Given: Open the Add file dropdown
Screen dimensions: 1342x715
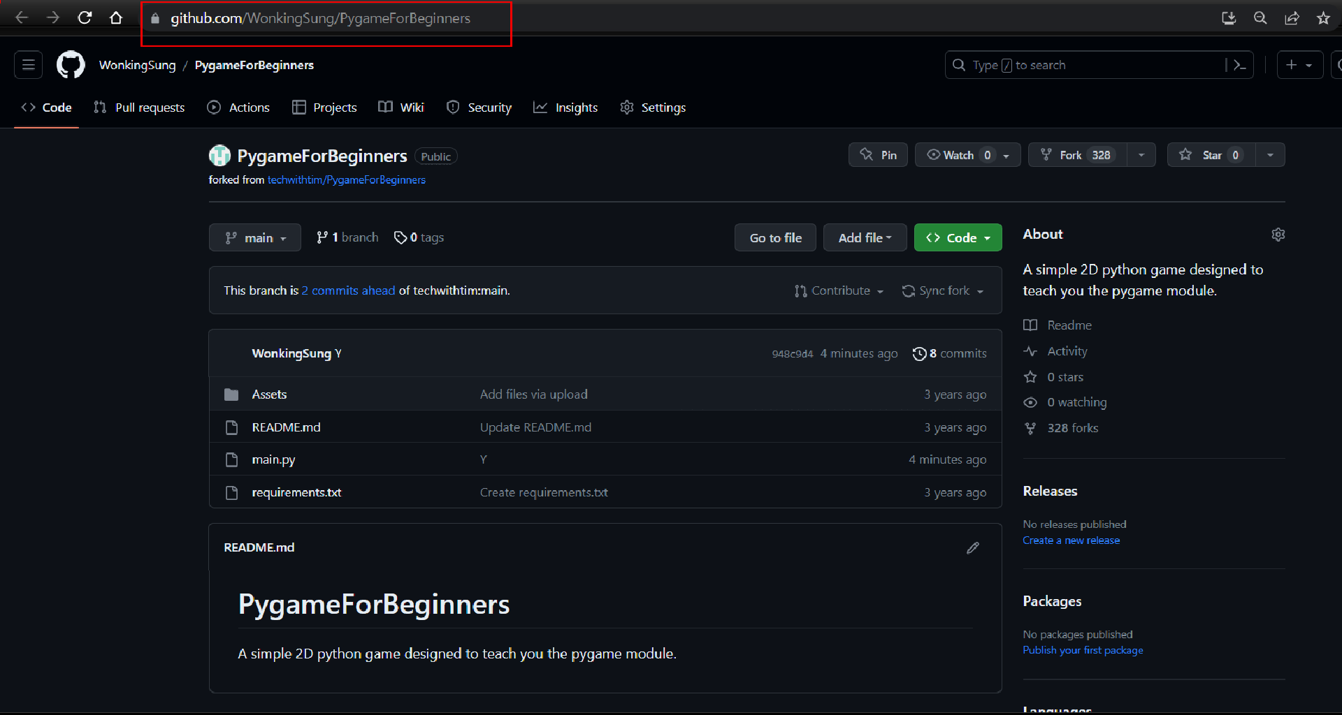Looking at the screenshot, I should point(865,238).
